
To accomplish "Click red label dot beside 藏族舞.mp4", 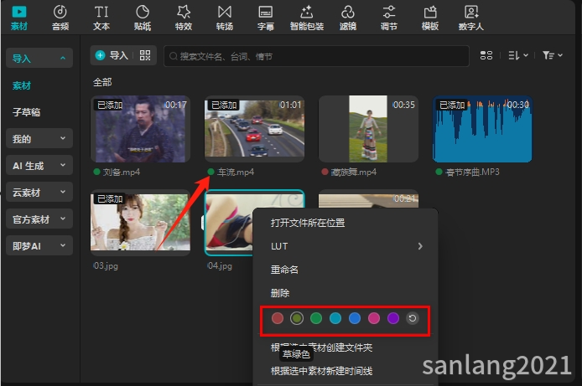I will coord(325,172).
